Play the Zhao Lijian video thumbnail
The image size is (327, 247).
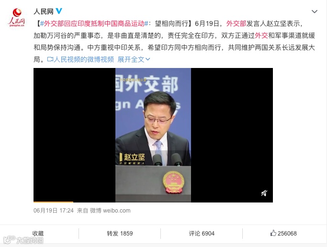[153, 135]
